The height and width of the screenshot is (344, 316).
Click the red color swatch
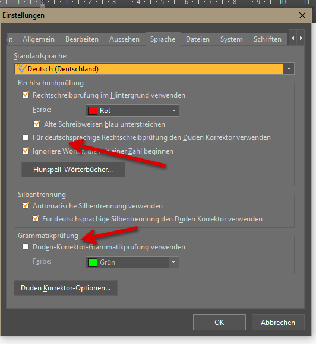pos(93,110)
